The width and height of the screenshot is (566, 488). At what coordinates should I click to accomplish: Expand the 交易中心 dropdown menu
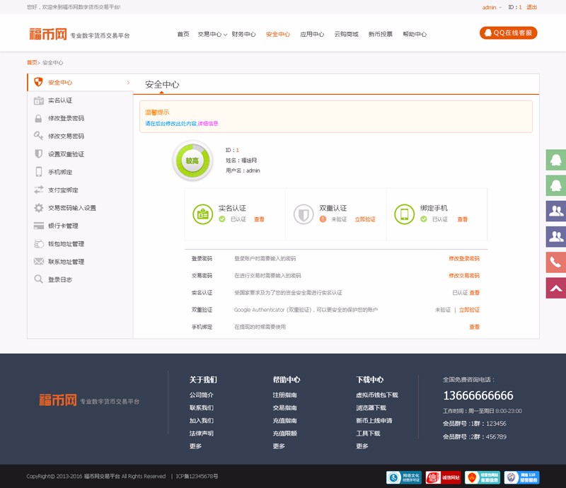[212, 34]
